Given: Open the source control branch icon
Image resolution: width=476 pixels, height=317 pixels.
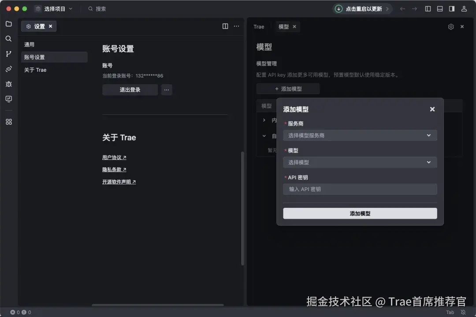Looking at the screenshot, I should tap(9, 54).
